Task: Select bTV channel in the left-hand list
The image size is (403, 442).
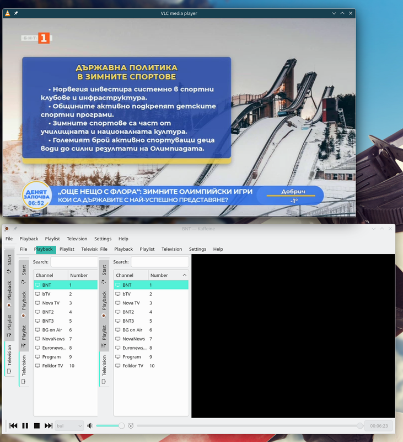Action: coord(66,294)
